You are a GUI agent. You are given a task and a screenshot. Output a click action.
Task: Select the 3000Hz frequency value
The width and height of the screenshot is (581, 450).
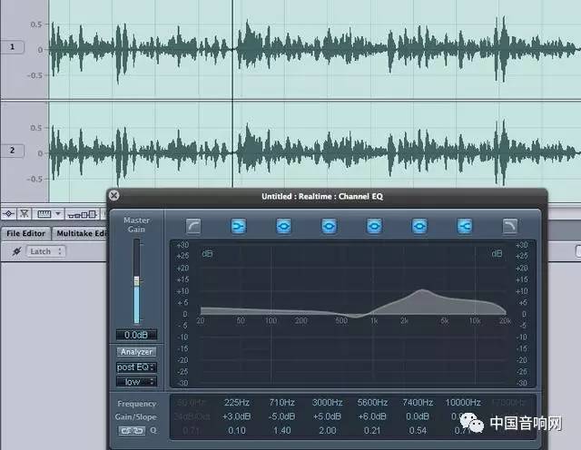327,402
